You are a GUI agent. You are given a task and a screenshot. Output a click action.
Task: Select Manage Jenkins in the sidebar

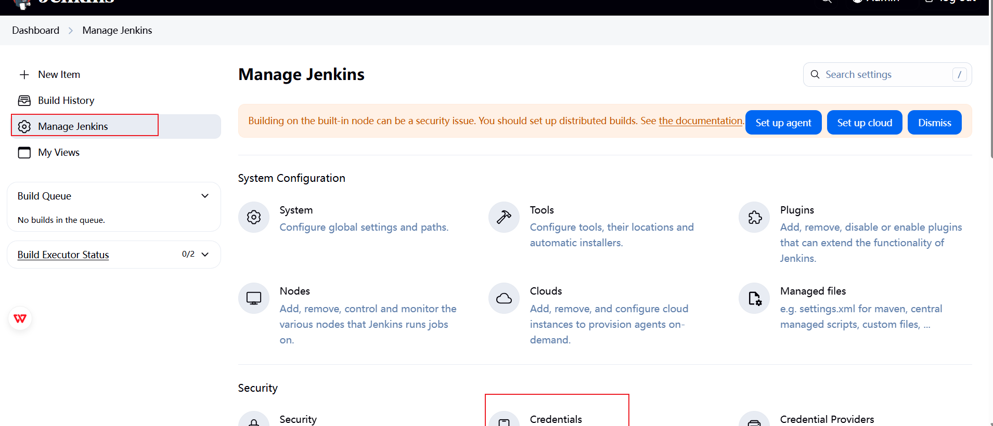(116, 126)
